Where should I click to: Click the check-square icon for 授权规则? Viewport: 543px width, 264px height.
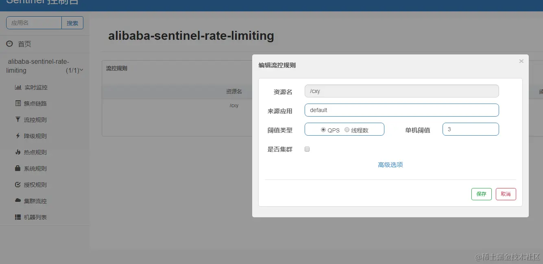(18, 184)
